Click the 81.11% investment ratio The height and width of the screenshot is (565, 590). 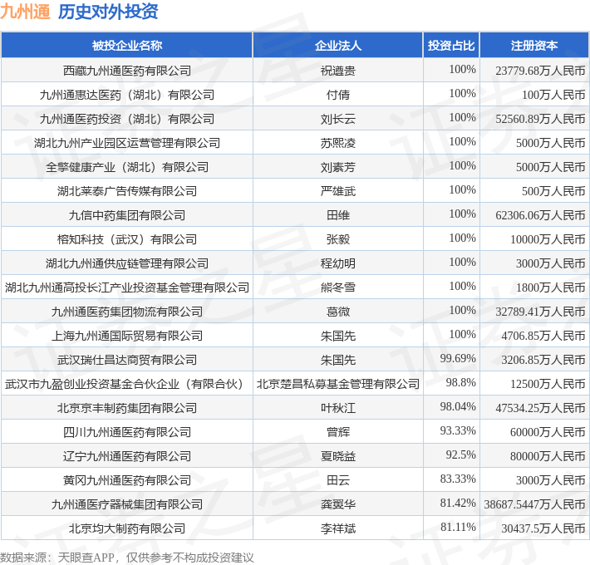click(458, 527)
